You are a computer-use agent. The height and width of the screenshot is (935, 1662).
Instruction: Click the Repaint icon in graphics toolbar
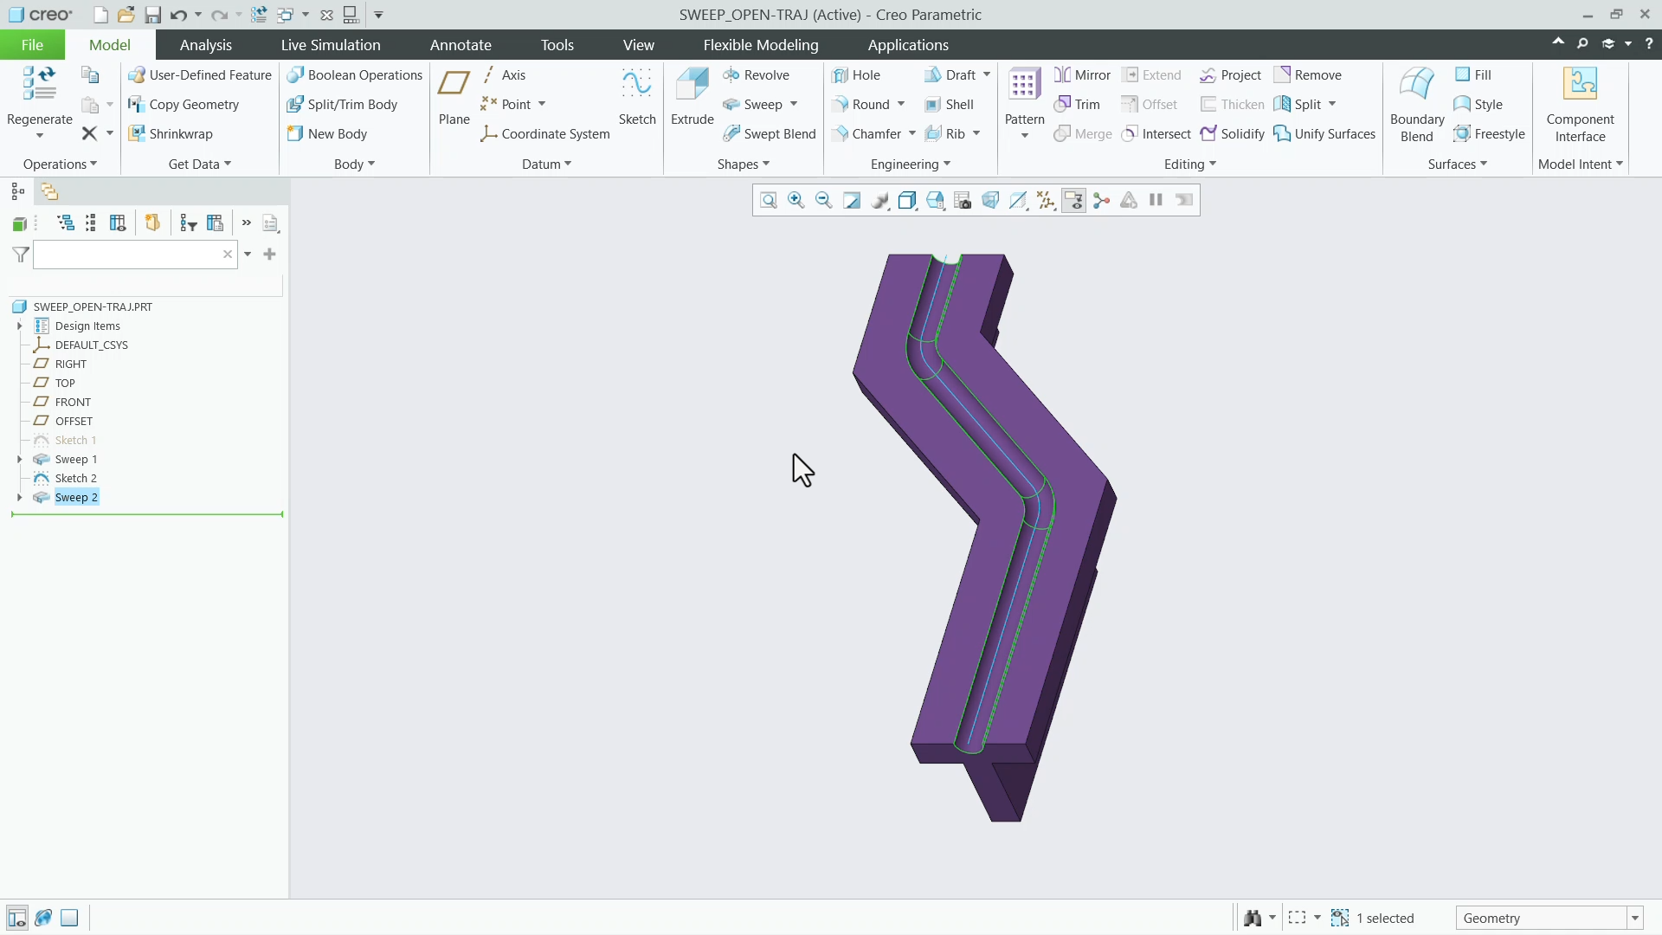click(x=852, y=201)
